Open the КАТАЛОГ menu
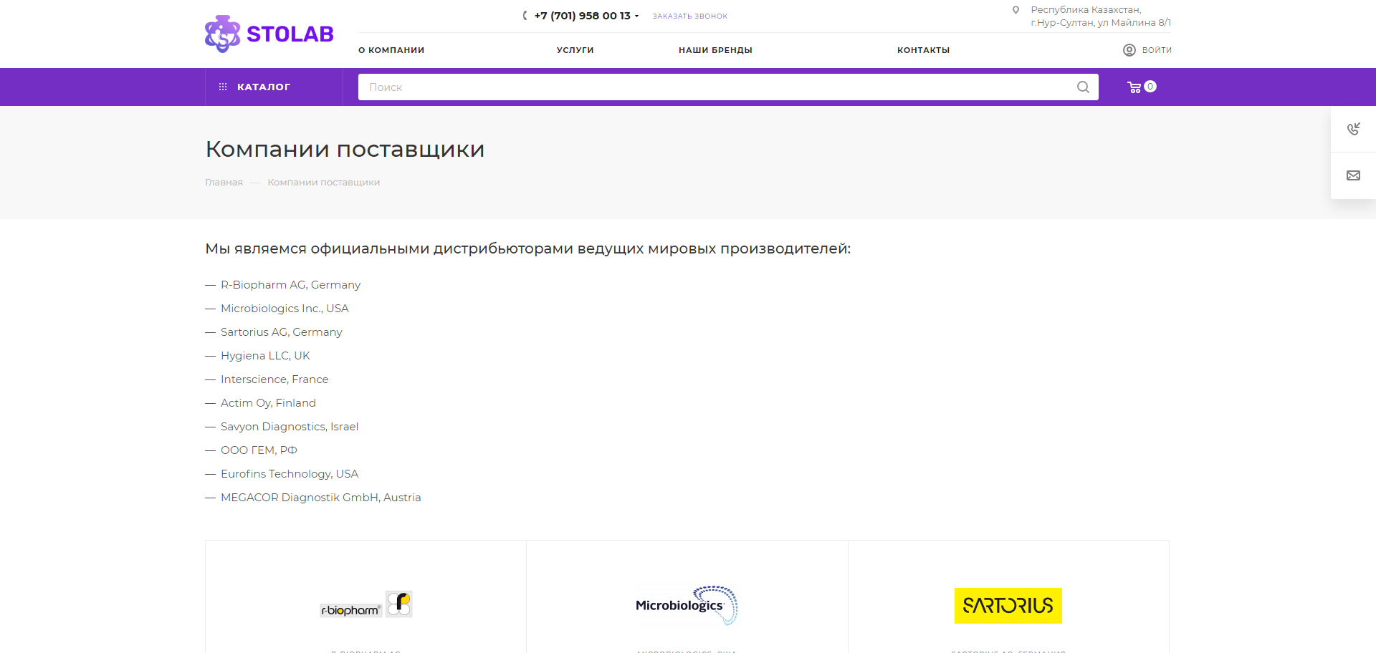This screenshot has height=653, width=1376. click(274, 87)
